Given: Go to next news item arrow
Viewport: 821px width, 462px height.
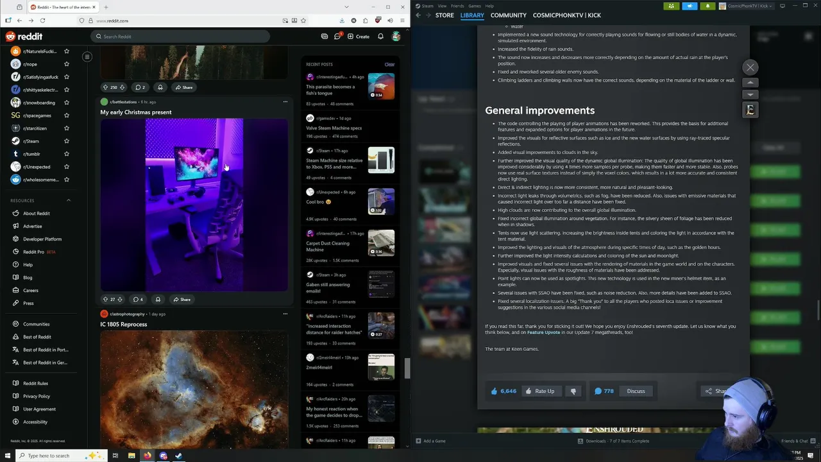Looking at the screenshot, I should (x=750, y=94).
